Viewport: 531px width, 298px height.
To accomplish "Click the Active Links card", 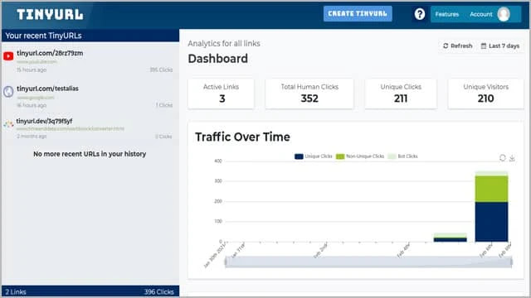I will tap(221, 94).
